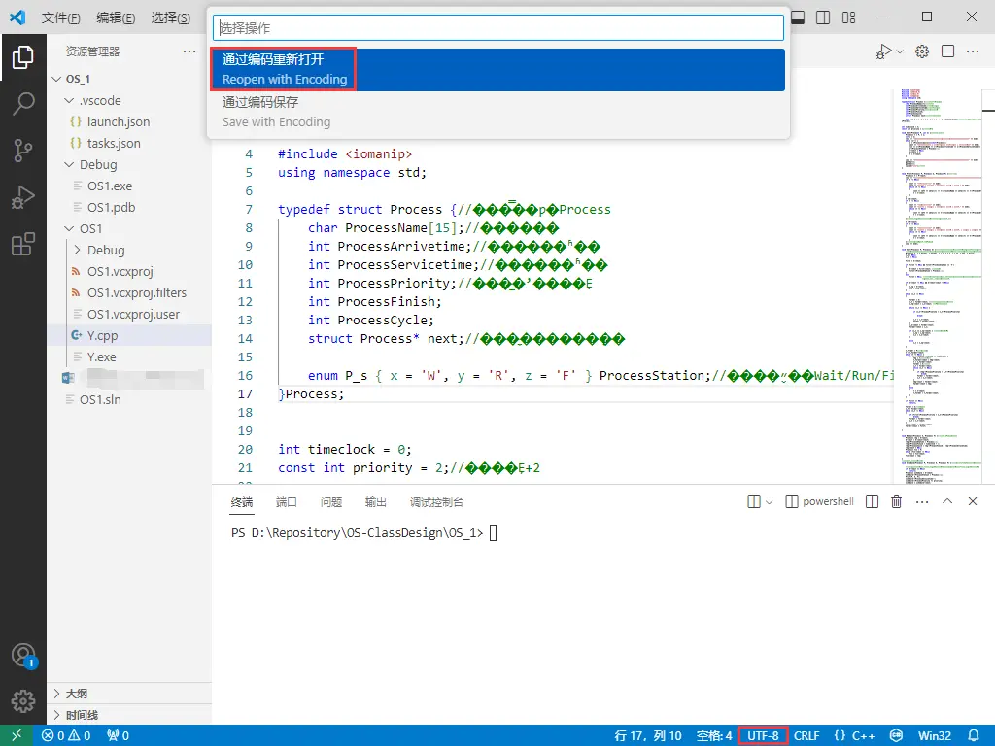The image size is (995, 746).
Task: Open the customize layout icon
Action: (848, 17)
